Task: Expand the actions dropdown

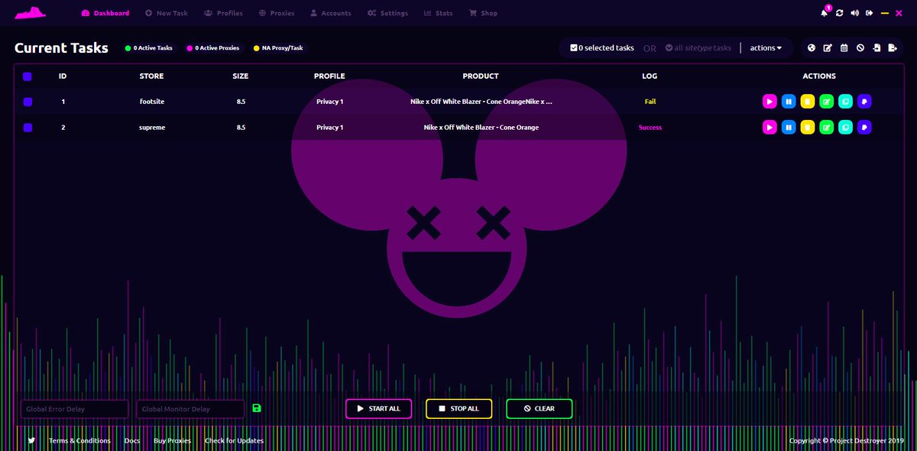Action: click(x=766, y=47)
